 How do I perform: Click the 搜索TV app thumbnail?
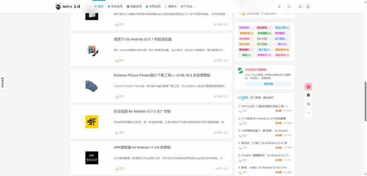pos(92,50)
